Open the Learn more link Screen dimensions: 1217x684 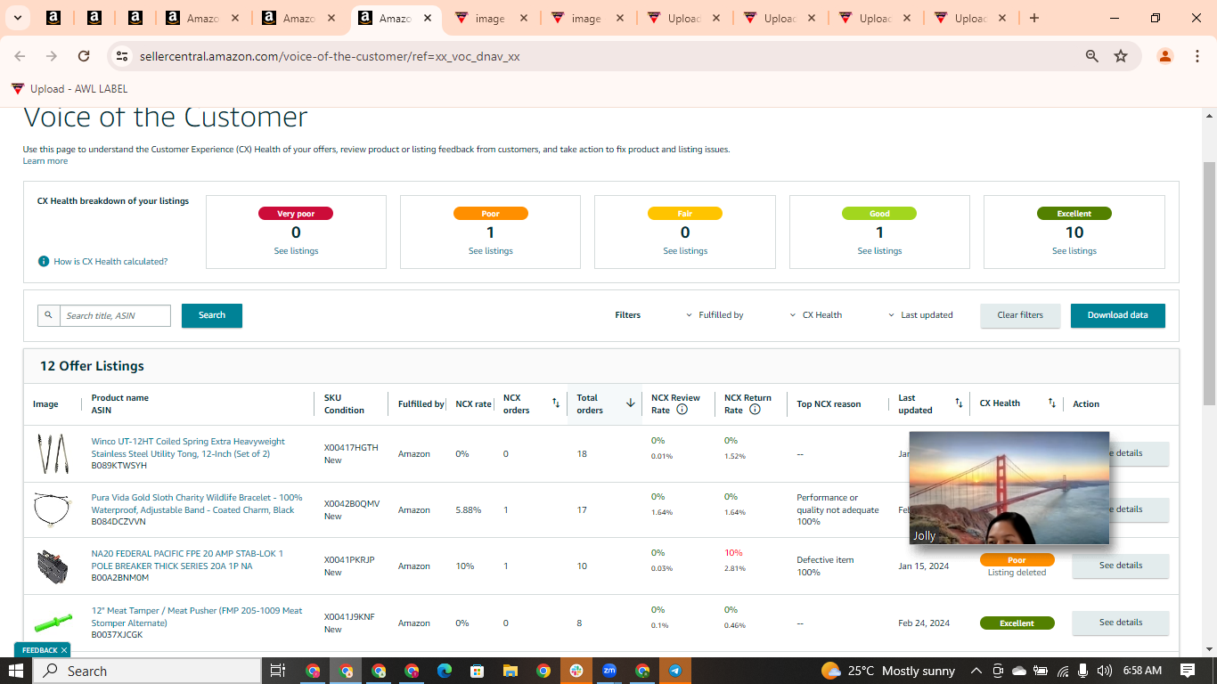click(45, 161)
